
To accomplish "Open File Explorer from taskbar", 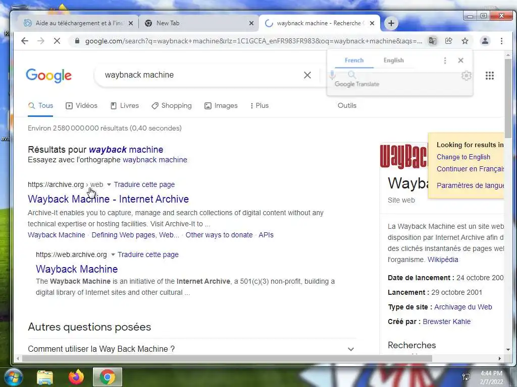I will (45, 377).
